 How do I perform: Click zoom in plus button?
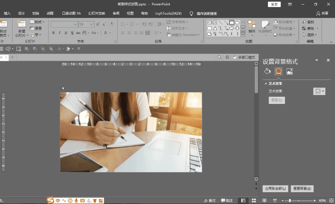pyautogui.click(x=314, y=200)
